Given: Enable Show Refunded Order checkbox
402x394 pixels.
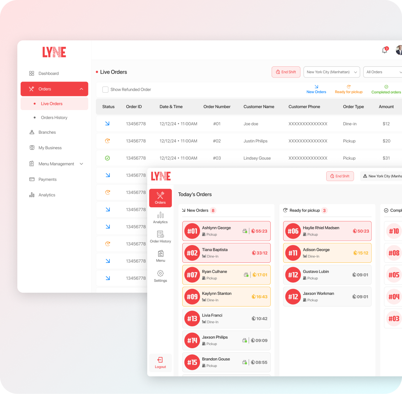Looking at the screenshot, I should pyautogui.click(x=105, y=90).
